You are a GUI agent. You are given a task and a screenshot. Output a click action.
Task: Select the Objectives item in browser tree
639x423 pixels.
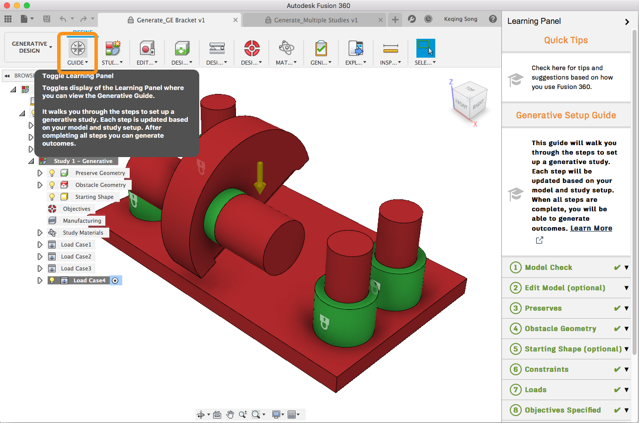(x=77, y=209)
